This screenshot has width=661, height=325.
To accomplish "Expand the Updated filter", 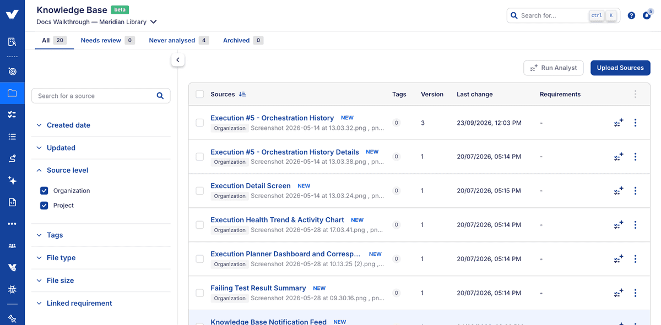I will (x=101, y=148).
